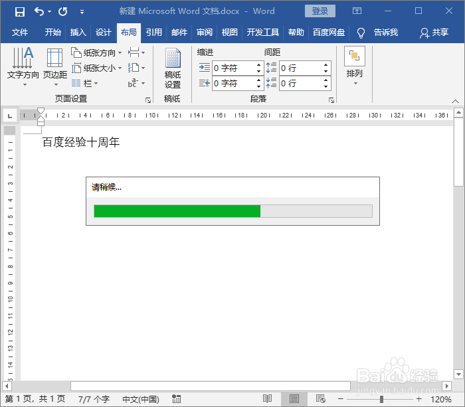Click the first line indent ruler marker
This screenshot has width=465, height=407.
point(41,112)
